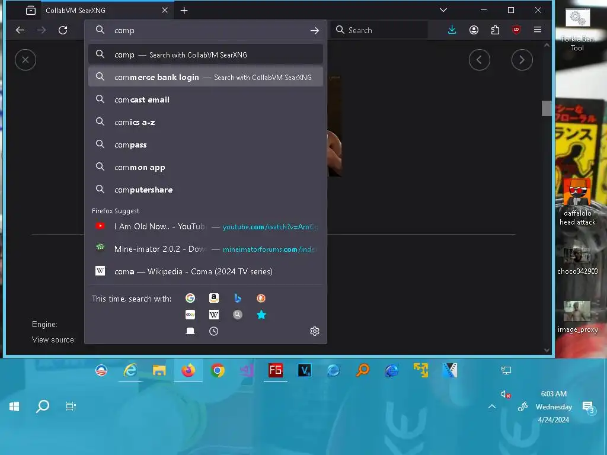Open search settings gear in dropdown

[315, 331]
